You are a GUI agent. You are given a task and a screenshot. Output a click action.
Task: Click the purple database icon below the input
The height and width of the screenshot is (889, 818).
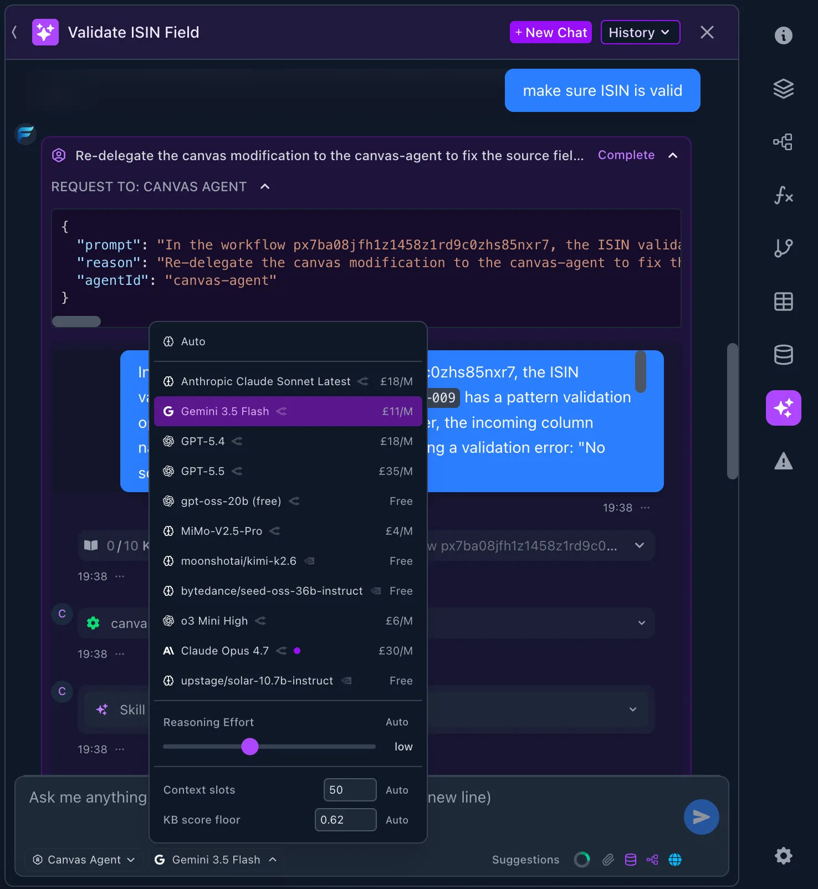pyautogui.click(x=630, y=860)
